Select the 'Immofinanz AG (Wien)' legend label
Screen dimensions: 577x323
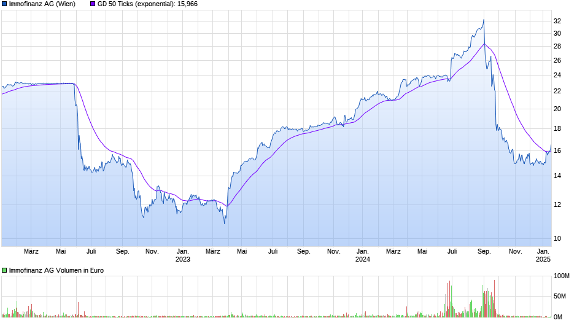42,4
